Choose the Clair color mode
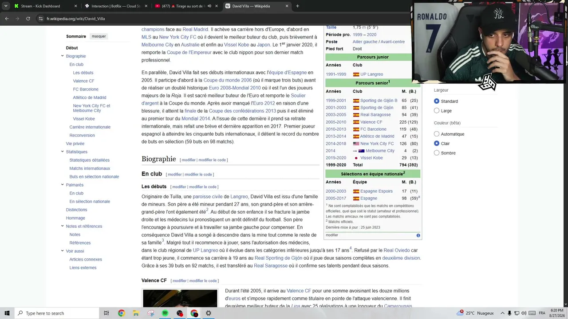The height and width of the screenshot is (319, 568). [437, 143]
